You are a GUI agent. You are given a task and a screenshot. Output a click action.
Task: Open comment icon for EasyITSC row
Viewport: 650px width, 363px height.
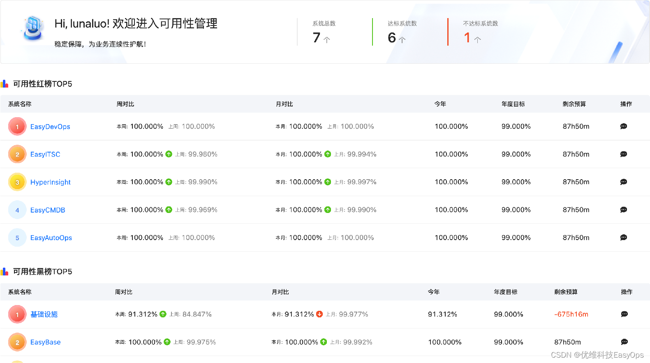[x=623, y=154]
